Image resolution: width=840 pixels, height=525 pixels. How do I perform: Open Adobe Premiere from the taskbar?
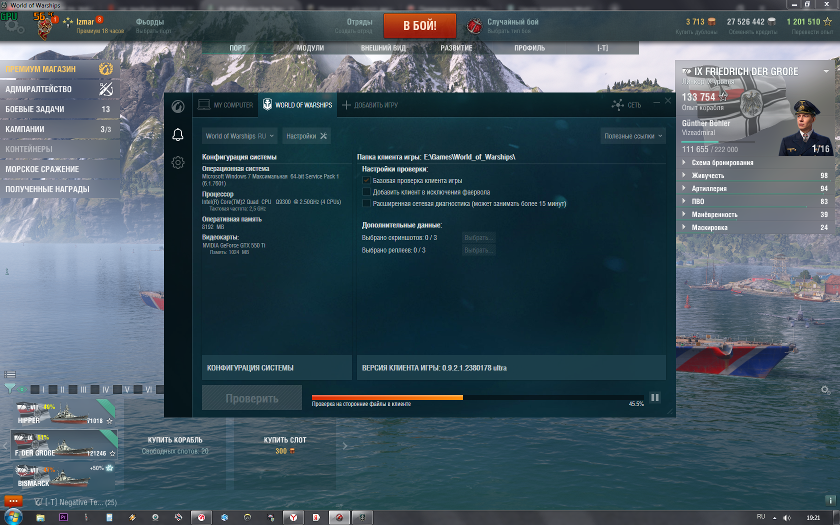63,517
